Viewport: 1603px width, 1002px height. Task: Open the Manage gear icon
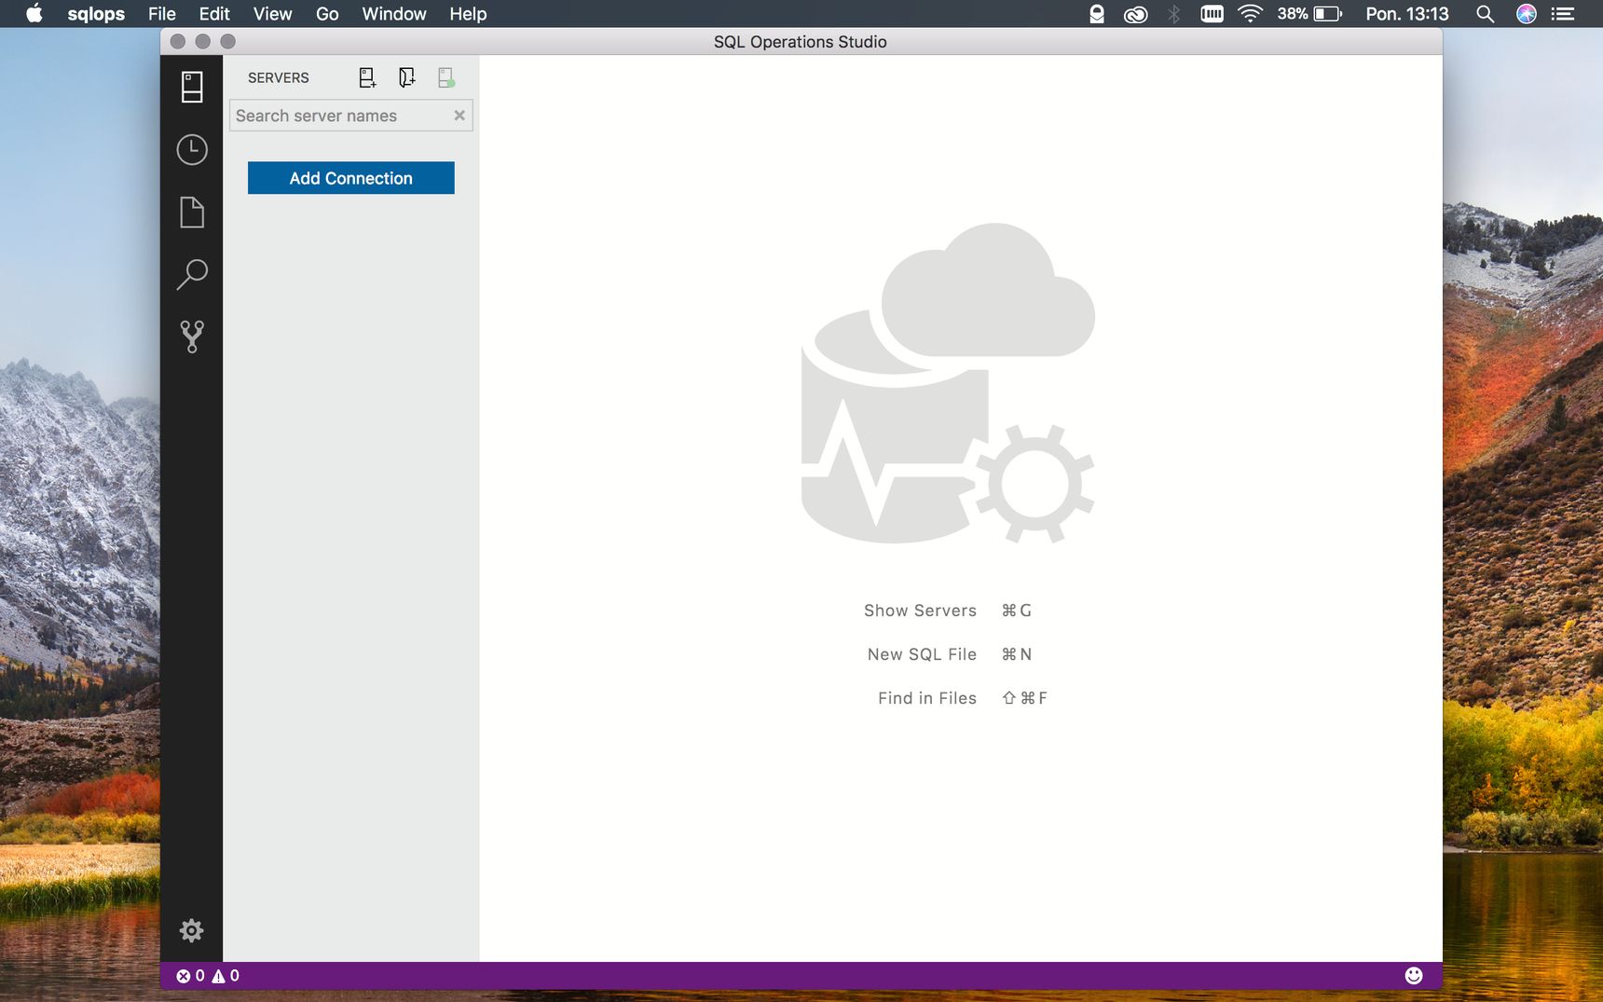point(192,930)
